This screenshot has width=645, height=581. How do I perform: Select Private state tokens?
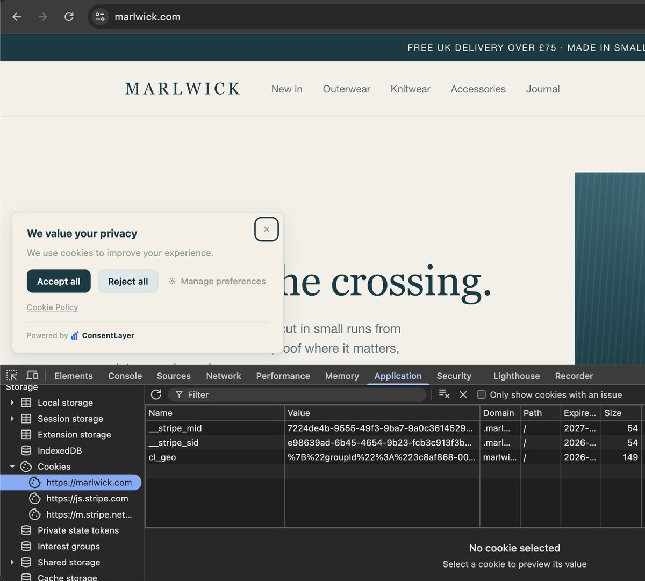(x=78, y=530)
